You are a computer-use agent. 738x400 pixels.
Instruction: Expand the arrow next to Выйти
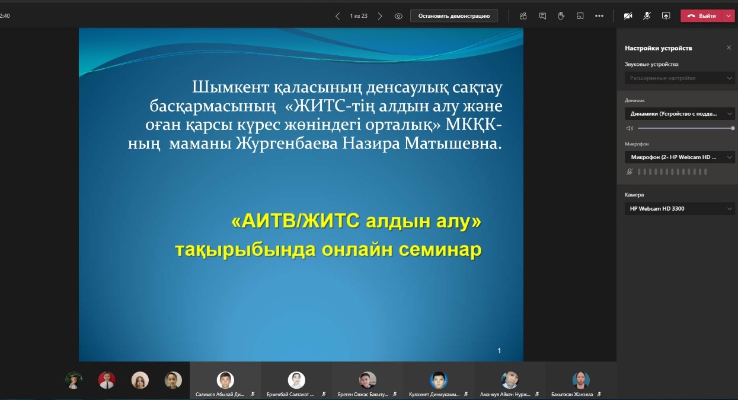729,16
